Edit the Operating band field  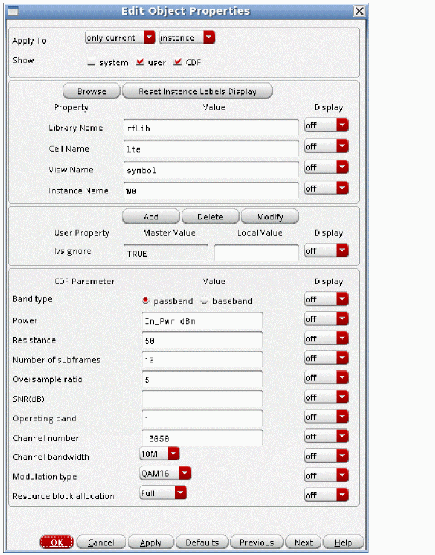[202, 419]
